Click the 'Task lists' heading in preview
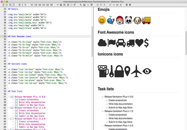Image resolution: width=187 pixels, height=130 pixels. coord(106,89)
